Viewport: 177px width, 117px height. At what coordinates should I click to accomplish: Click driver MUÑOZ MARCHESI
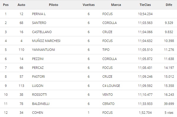click(x=46, y=41)
